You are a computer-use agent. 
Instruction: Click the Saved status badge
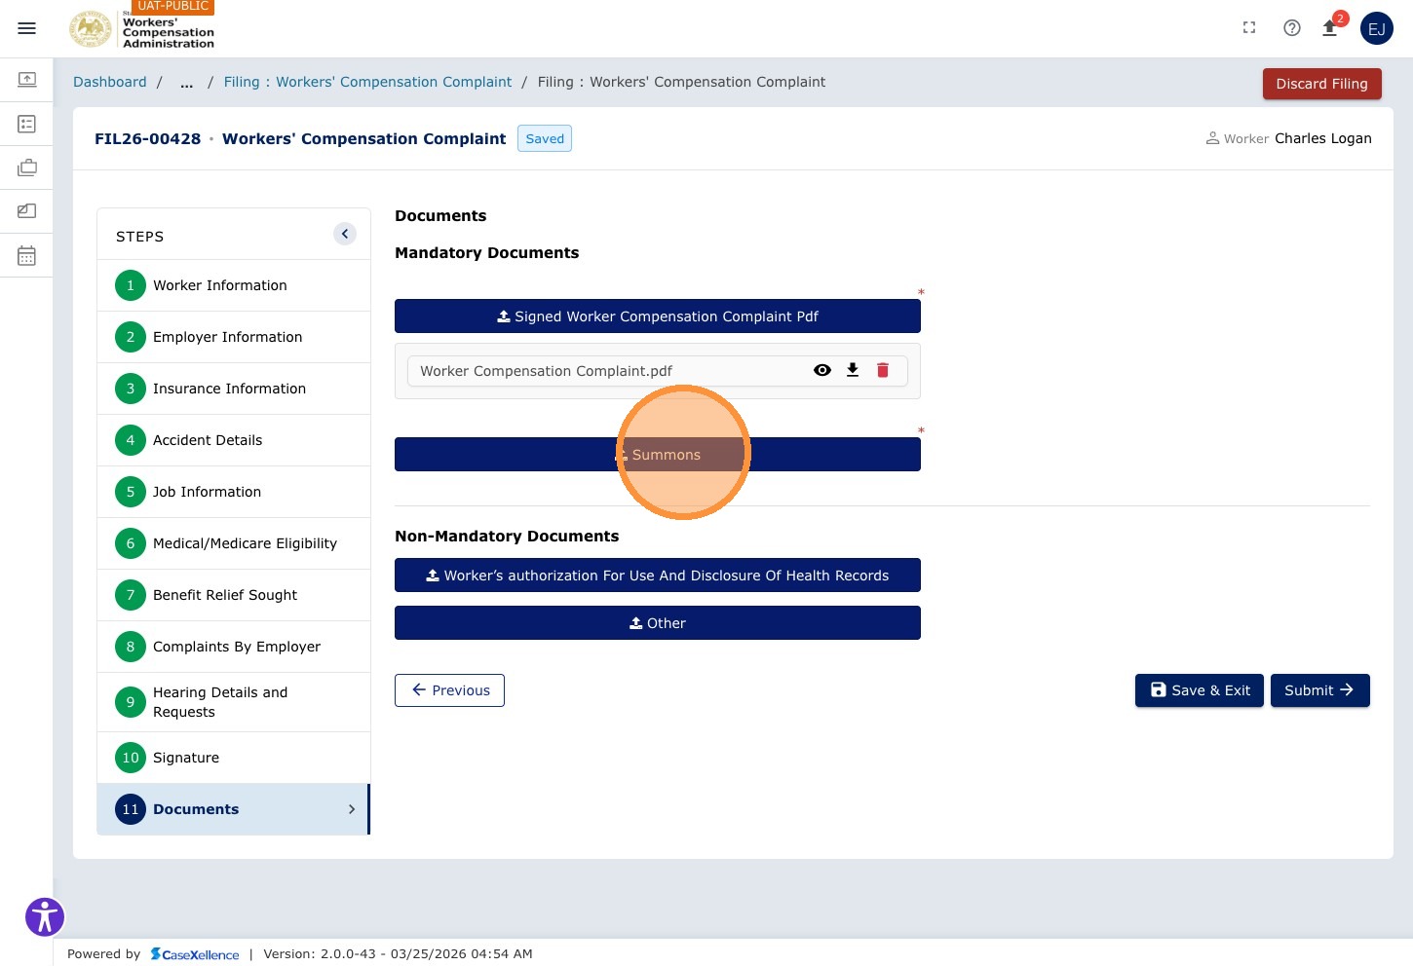click(x=545, y=138)
